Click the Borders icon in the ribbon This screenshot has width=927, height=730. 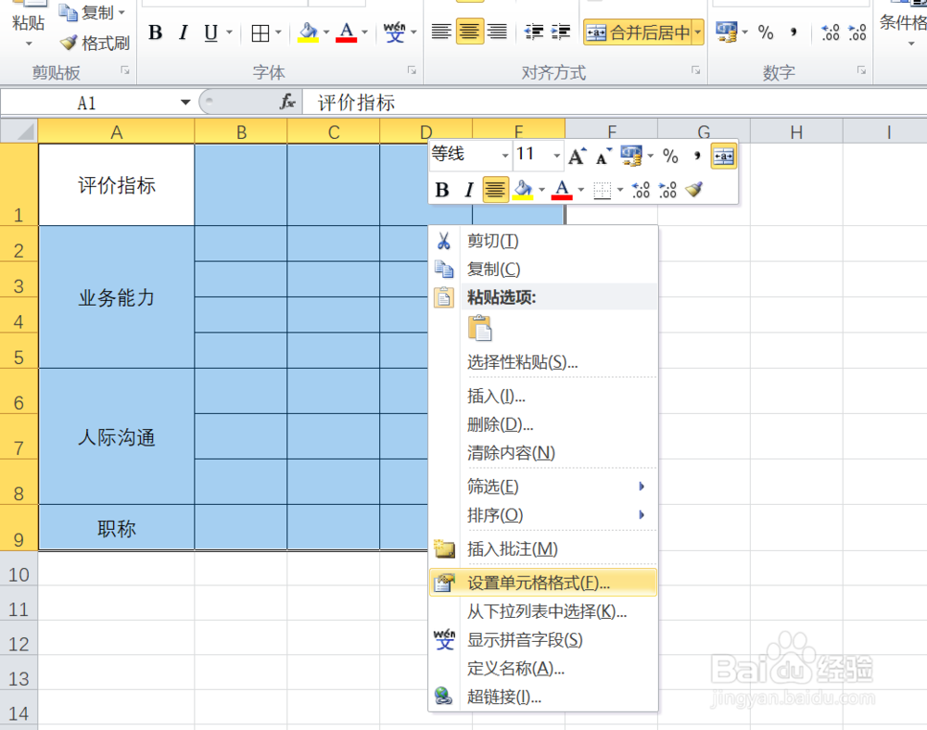coord(260,33)
